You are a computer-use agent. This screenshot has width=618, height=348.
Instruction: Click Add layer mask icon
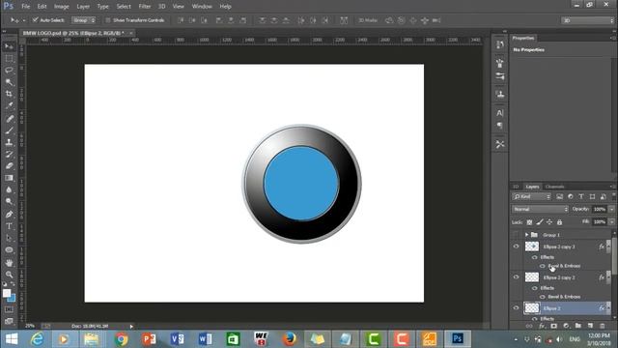553,326
